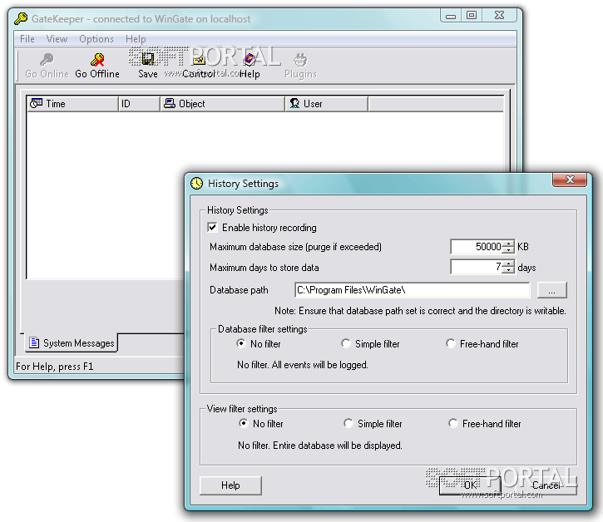Click the Help button in History Settings
Screen dimensions: 603x522
(230, 485)
